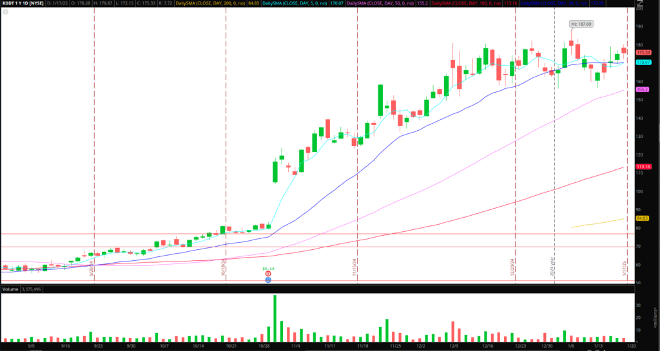Click the 9/9 date on the time axis
The image size is (660, 351).
[31, 346]
